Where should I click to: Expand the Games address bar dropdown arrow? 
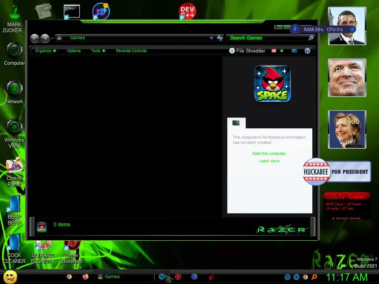click(211, 38)
